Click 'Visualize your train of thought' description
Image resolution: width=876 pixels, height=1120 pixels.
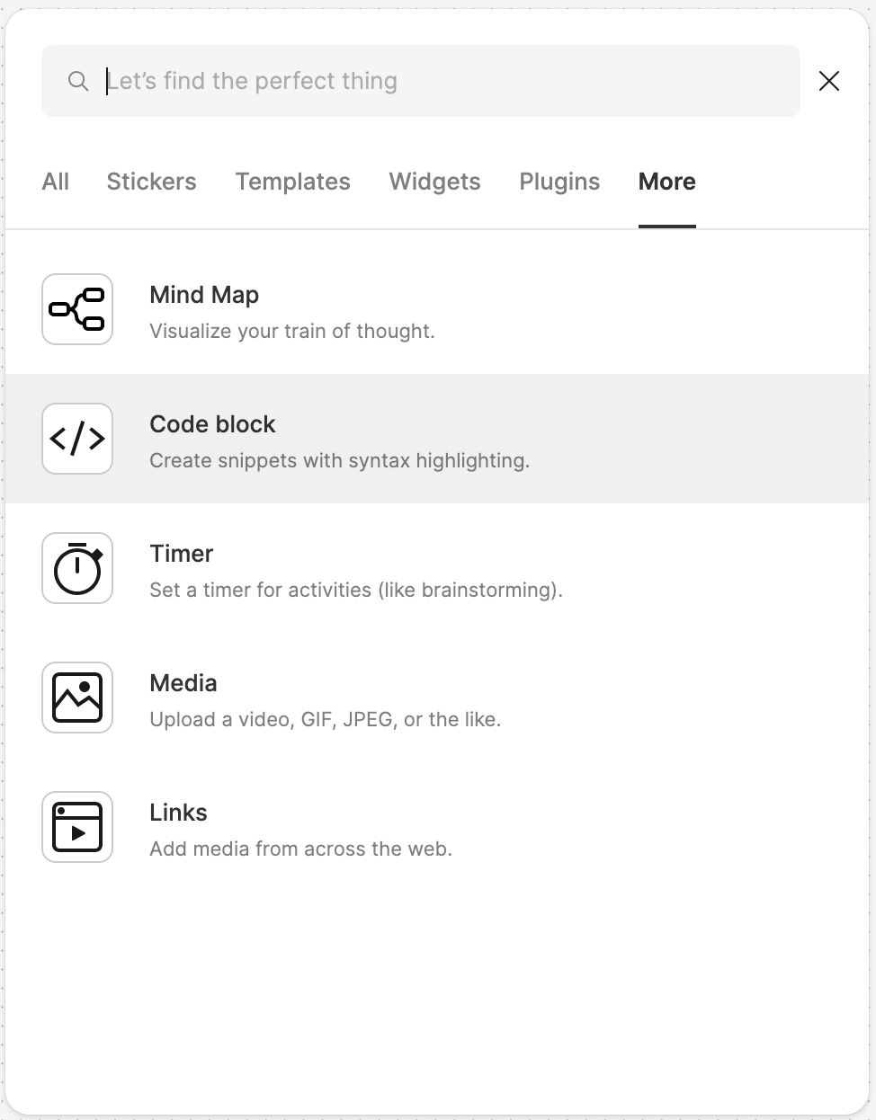click(x=291, y=331)
